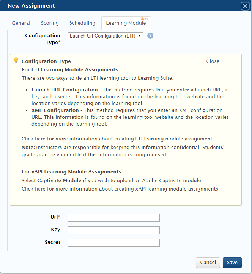This screenshot has height=274, width=252.
Task: Open the 'here' link for xAPI assignments
Action: point(40,189)
